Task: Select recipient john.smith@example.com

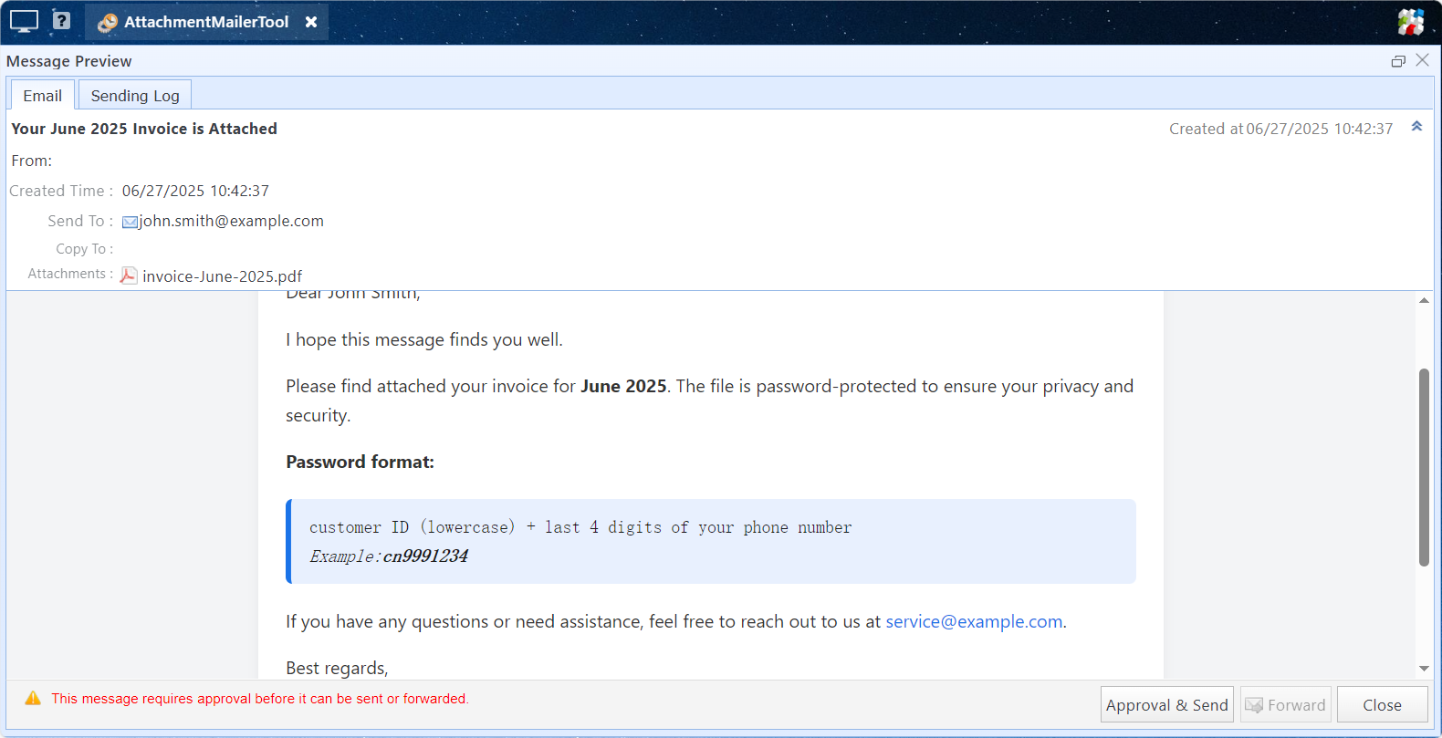Action: coord(231,221)
